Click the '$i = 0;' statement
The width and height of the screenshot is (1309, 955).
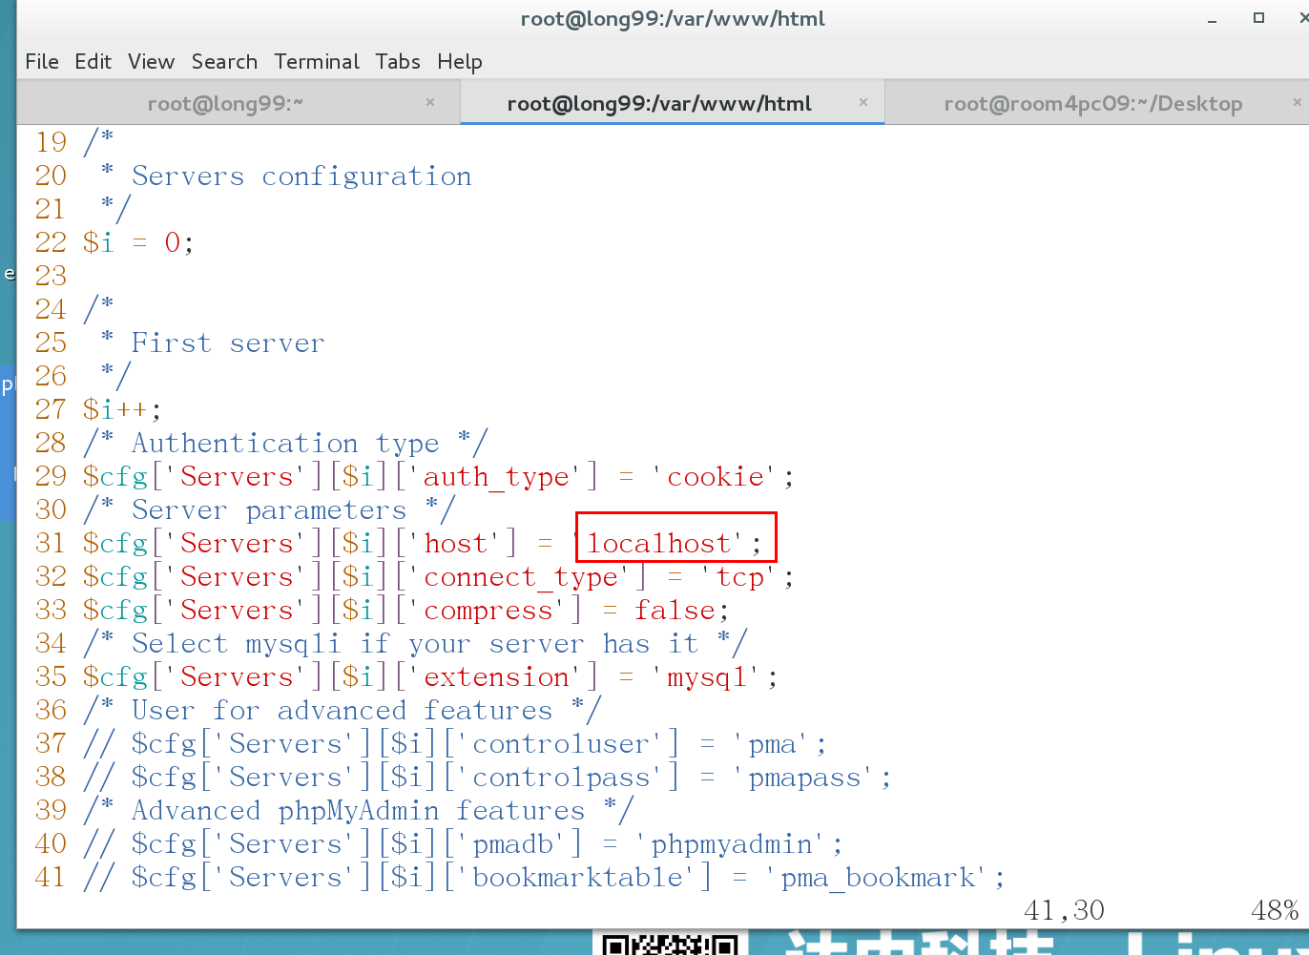tap(138, 242)
